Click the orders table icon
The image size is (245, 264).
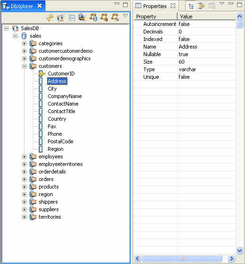[x=33, y=180]
